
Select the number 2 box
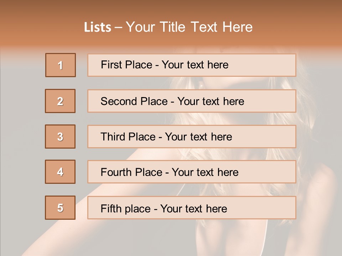(60, 101)
